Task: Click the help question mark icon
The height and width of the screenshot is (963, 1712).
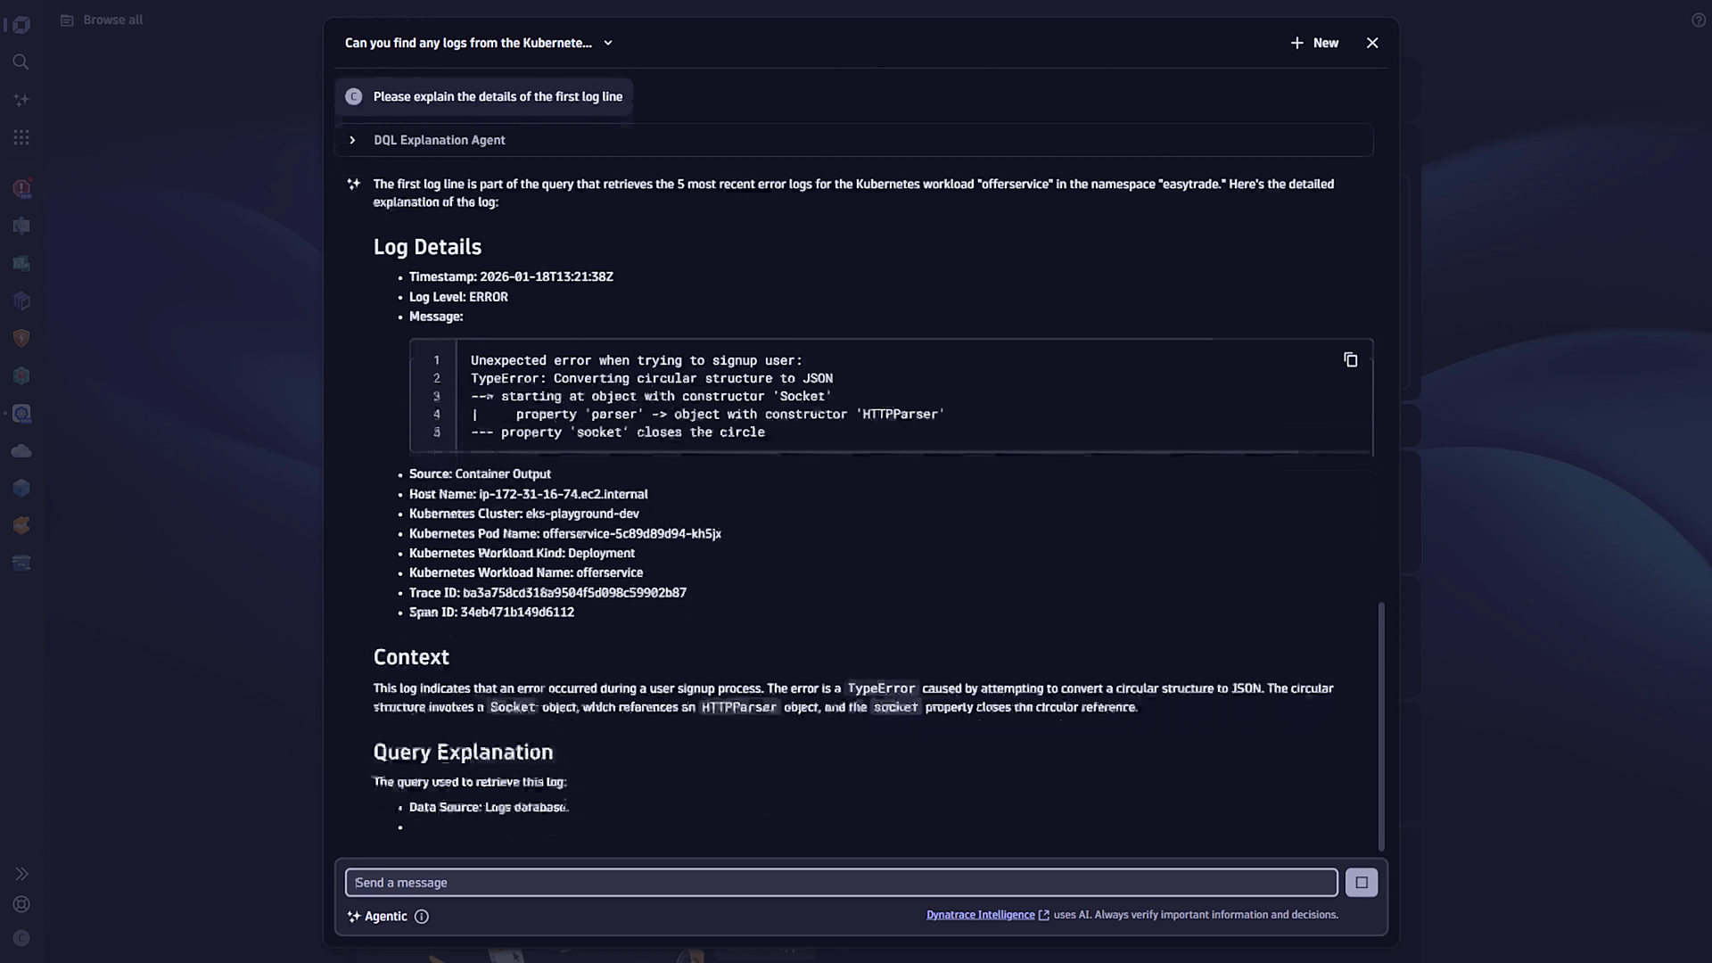Action: (1699, 20)
